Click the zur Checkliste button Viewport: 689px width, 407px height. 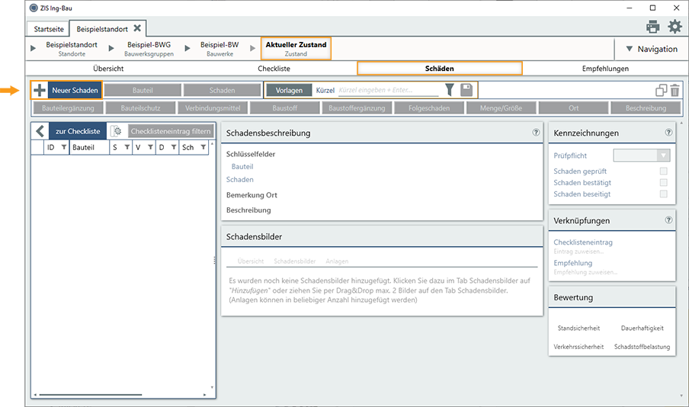coord(78,131)
